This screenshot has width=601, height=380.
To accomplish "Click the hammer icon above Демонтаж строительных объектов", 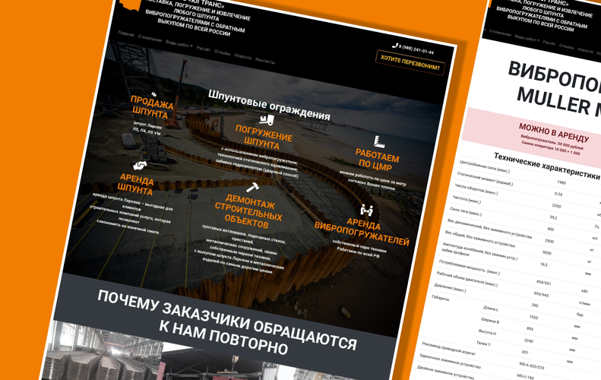I will (252, 188).
